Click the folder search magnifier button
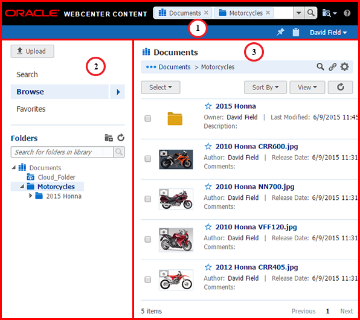Image resolution: width=360 pixels, height=320 pixels. pos(119,152)
